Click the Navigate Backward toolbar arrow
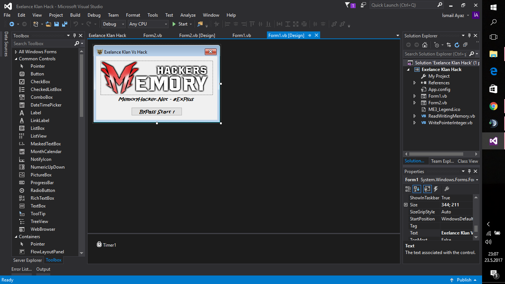This screenshot has width=505, height=284. [x=11, y=24]
